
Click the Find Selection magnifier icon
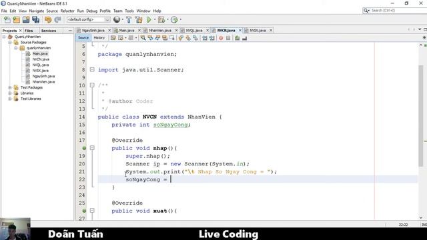(x=143, y=38)
